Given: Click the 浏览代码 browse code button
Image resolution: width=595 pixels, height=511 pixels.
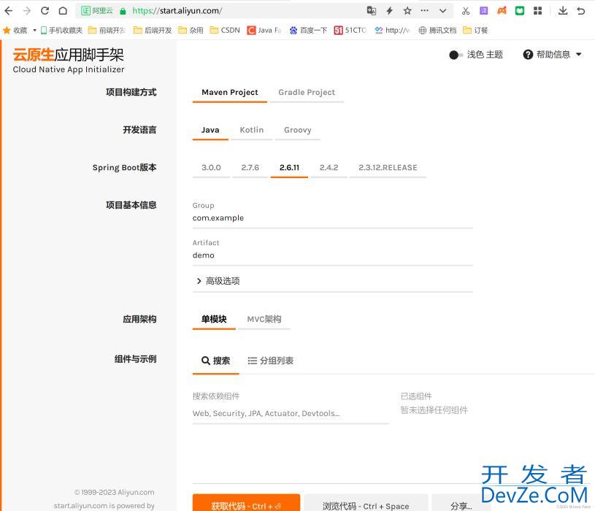Looking at the screenshot, I should tap(366, 504).
